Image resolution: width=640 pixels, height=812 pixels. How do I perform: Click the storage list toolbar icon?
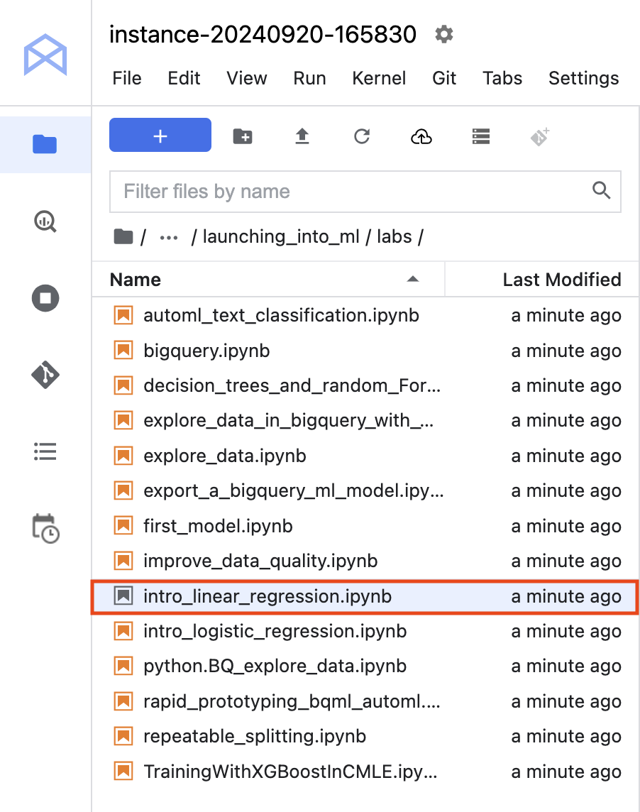[481, 136]
